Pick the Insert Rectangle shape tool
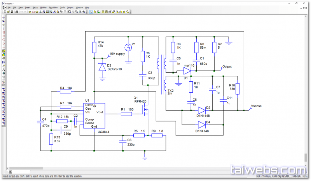Image resolution: width=311 pixels, height=181 pixels. [3, 36]
